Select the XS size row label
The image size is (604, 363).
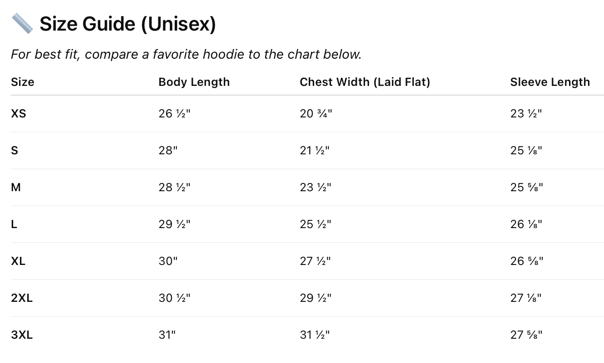18,114
